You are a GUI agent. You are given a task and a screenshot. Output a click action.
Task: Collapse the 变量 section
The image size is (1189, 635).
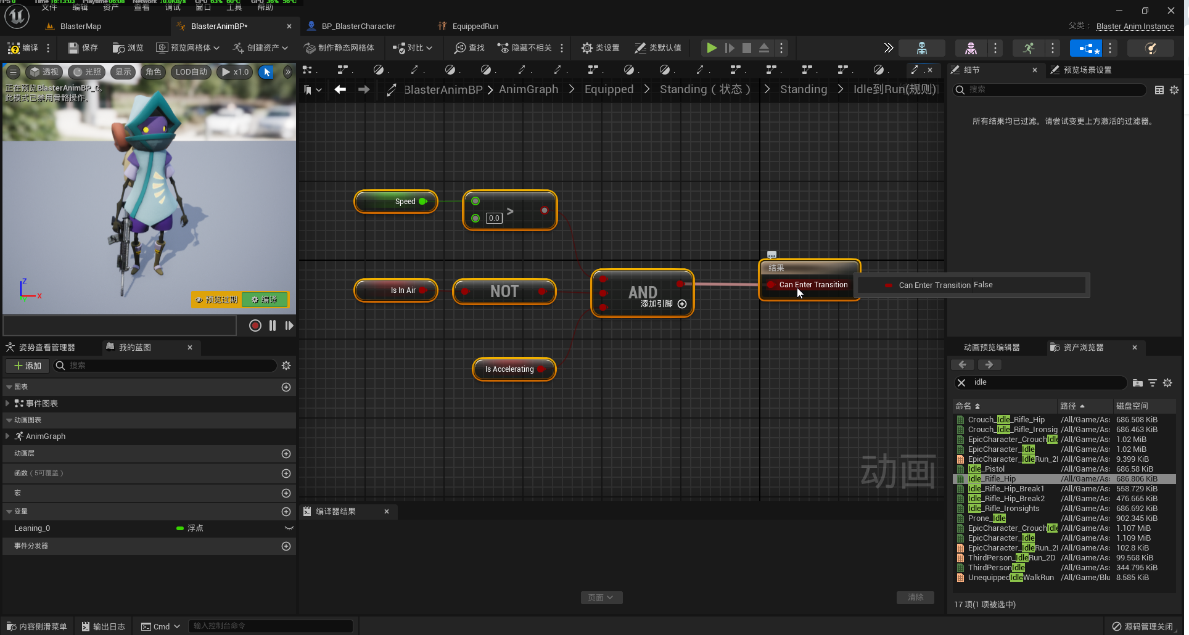(x=9, y=512)
